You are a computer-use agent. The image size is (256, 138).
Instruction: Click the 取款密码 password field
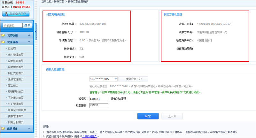[99, 105]
